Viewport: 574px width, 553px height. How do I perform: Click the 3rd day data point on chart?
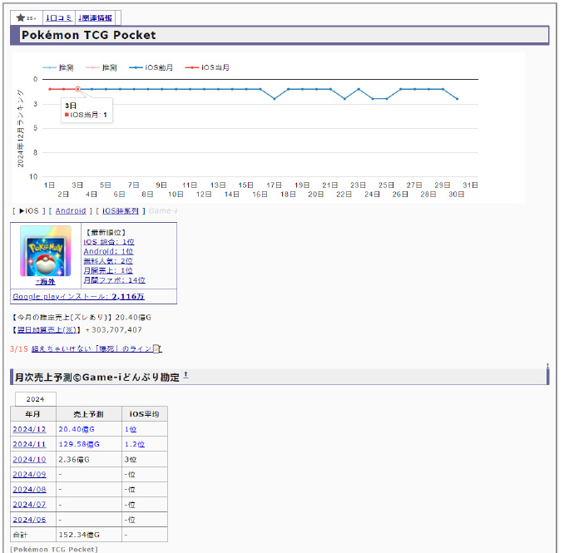(77, 89)
